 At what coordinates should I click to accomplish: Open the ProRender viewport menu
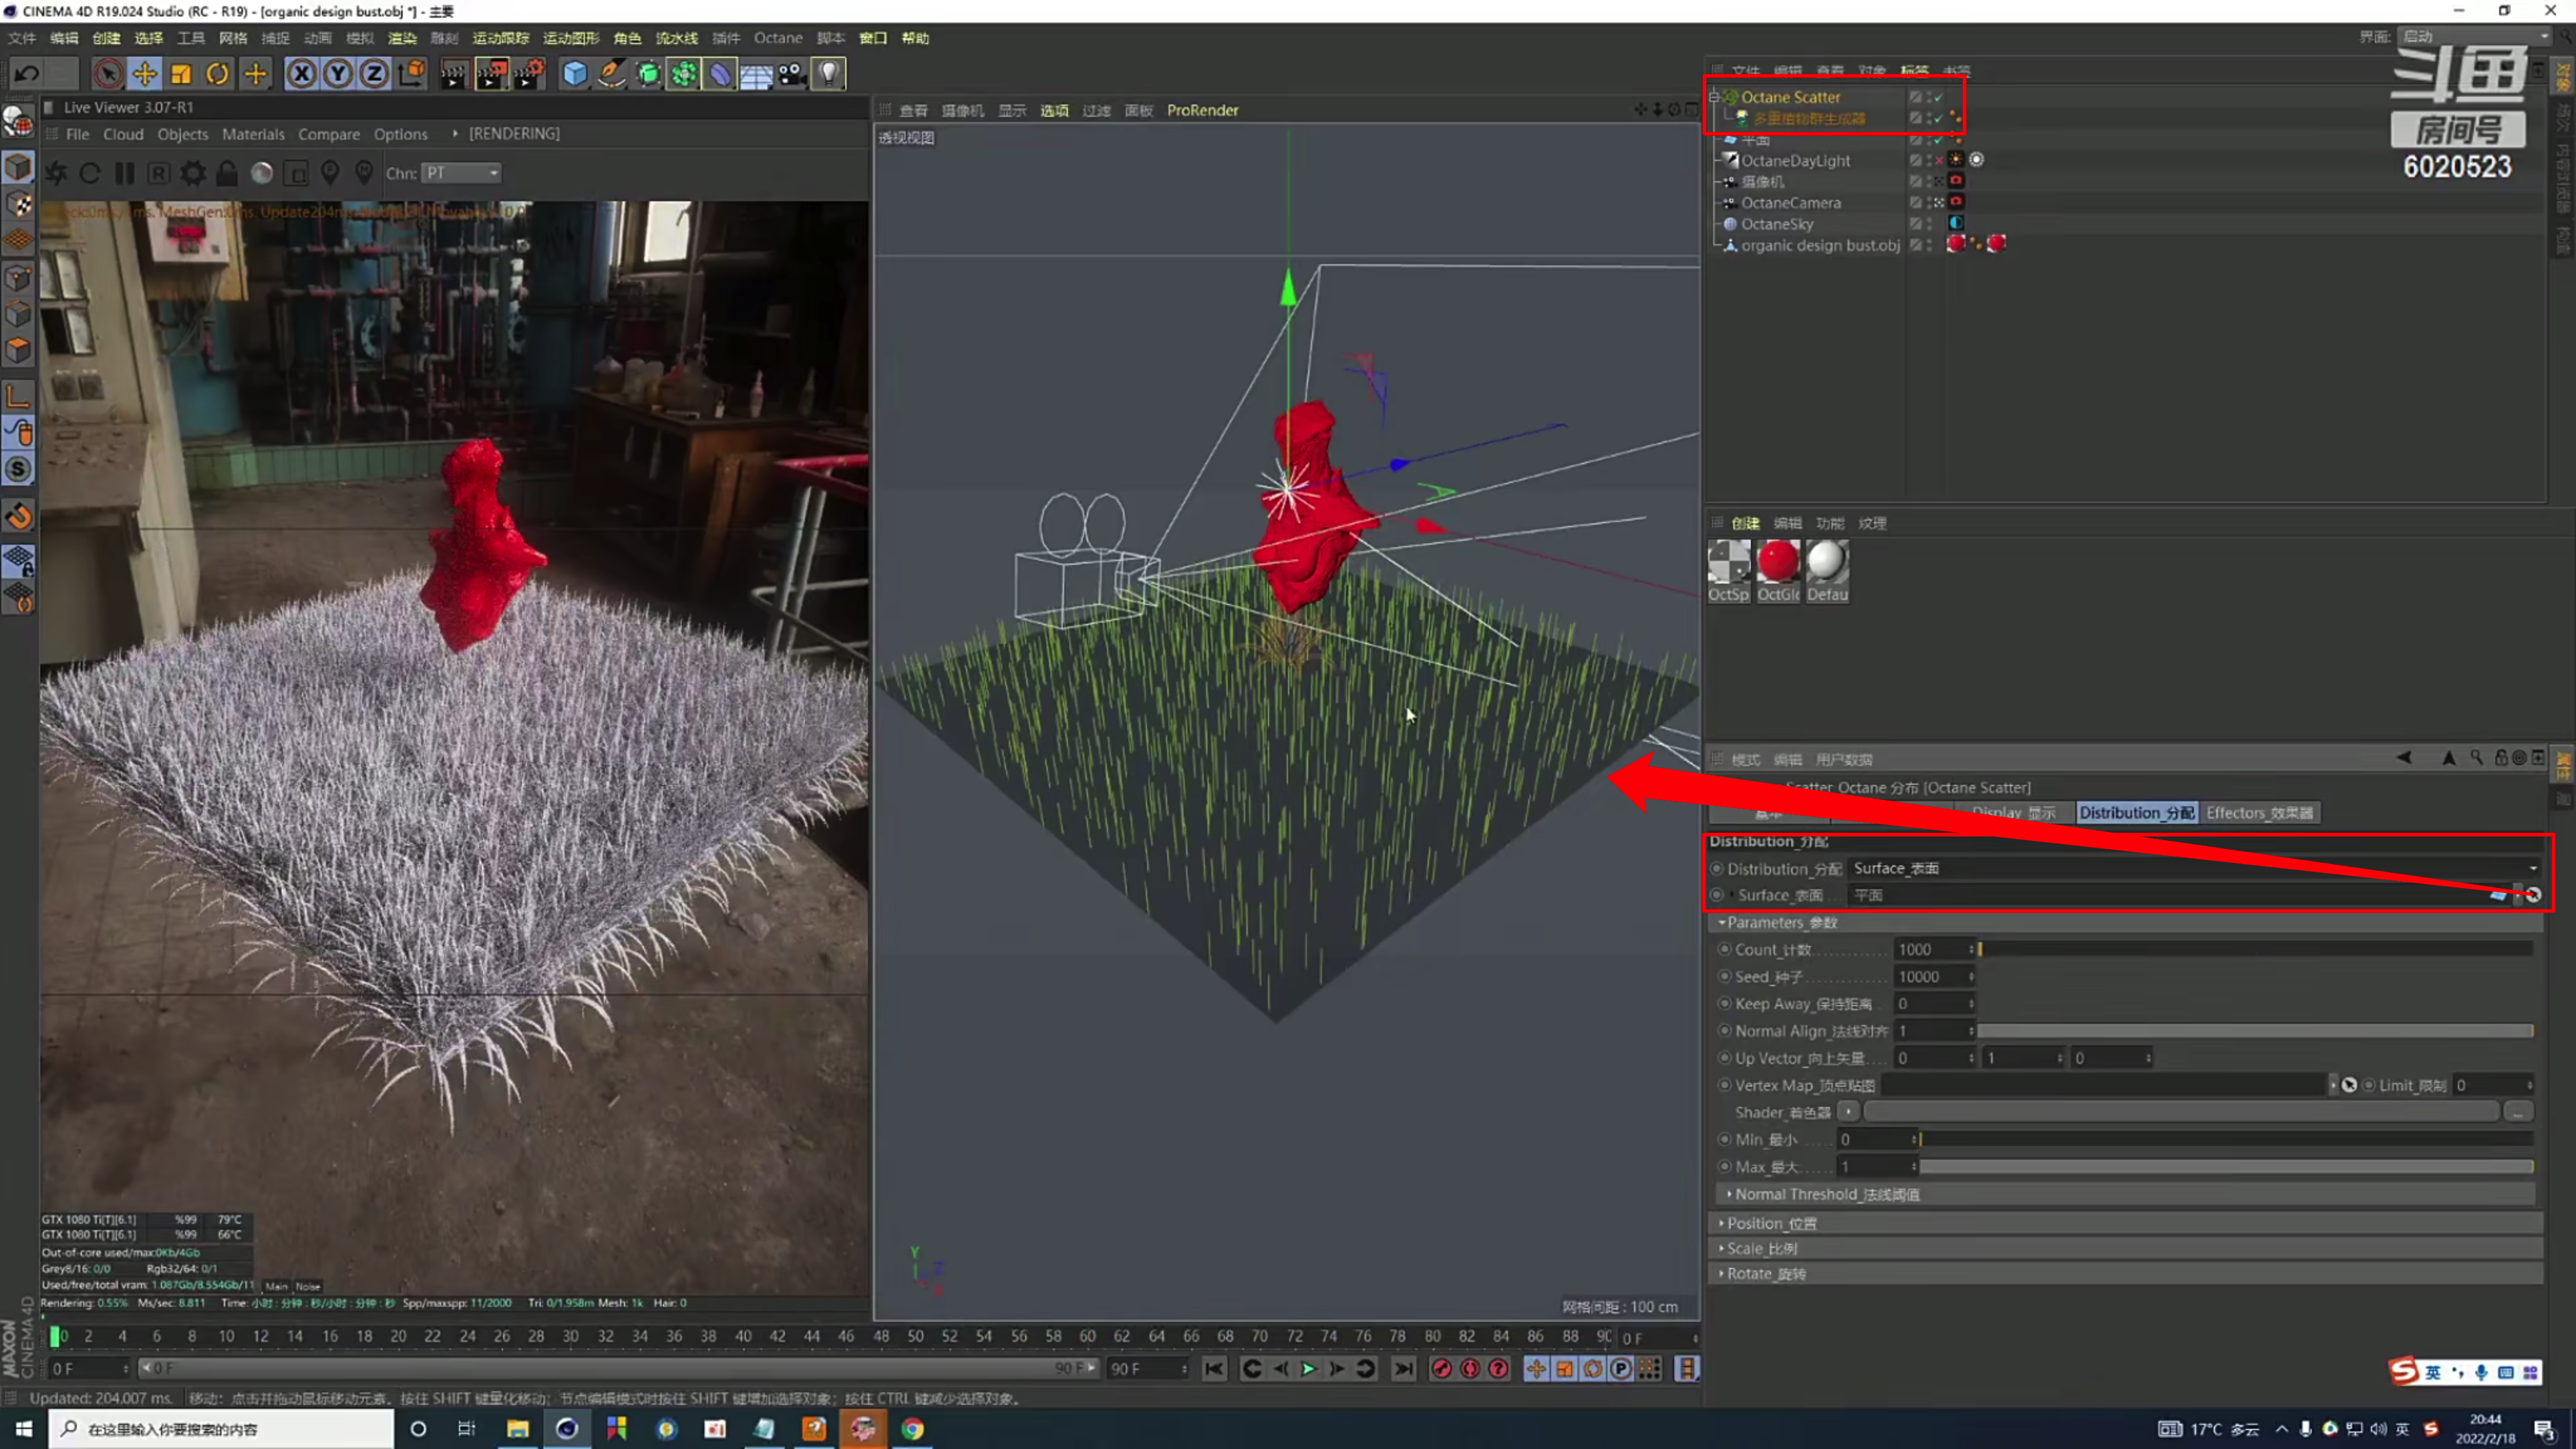(1202, 110)
